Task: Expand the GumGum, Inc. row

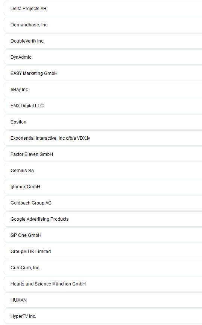Action: [x=103, y=267]
